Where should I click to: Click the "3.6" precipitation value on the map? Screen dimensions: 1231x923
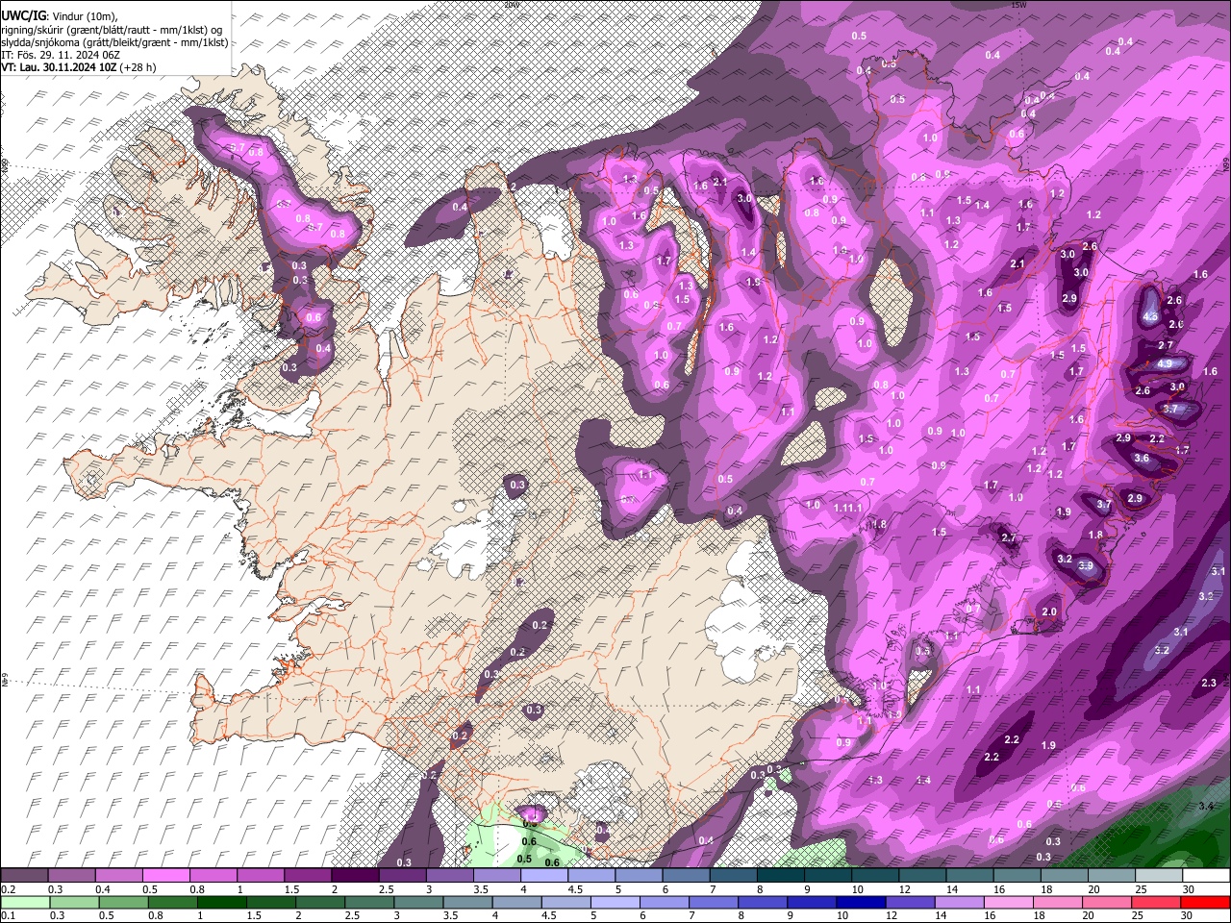(x=1142, y=459)
